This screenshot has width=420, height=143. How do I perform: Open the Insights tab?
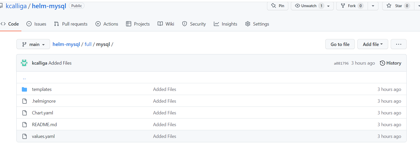coord(225,24)
